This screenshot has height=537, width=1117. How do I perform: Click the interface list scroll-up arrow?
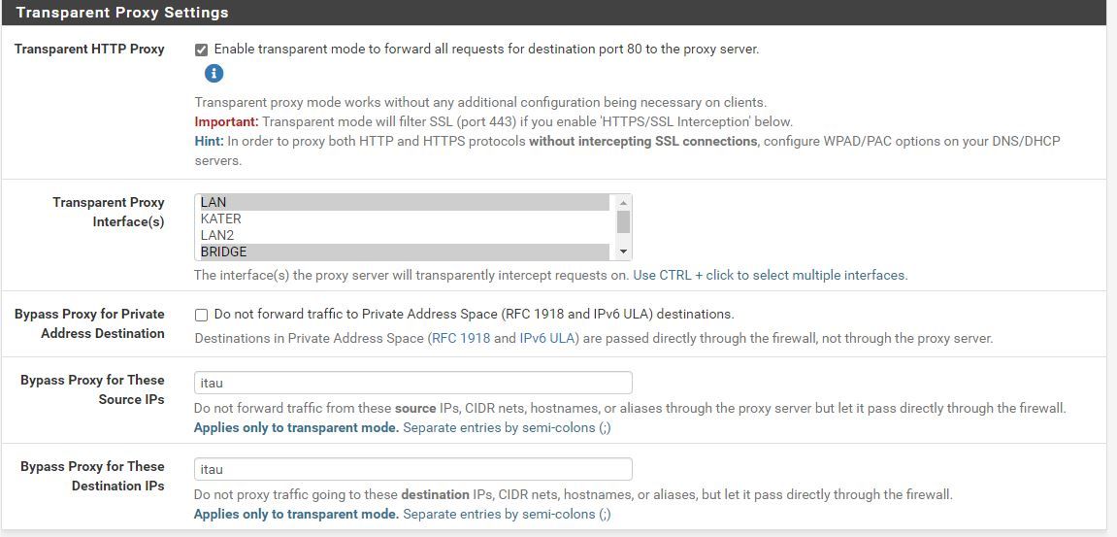(x=624, y=202)
